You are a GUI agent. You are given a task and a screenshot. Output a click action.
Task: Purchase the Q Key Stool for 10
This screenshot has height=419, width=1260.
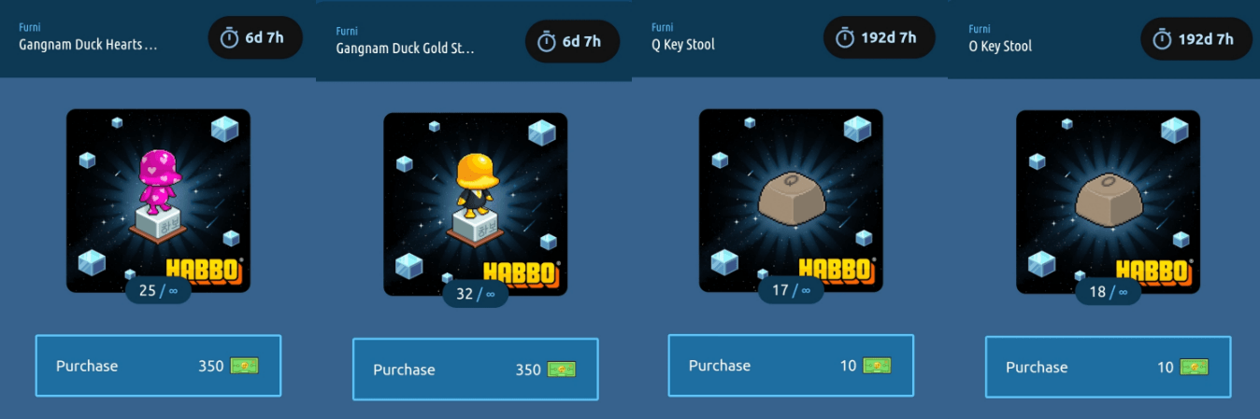(x=791, y=366)
